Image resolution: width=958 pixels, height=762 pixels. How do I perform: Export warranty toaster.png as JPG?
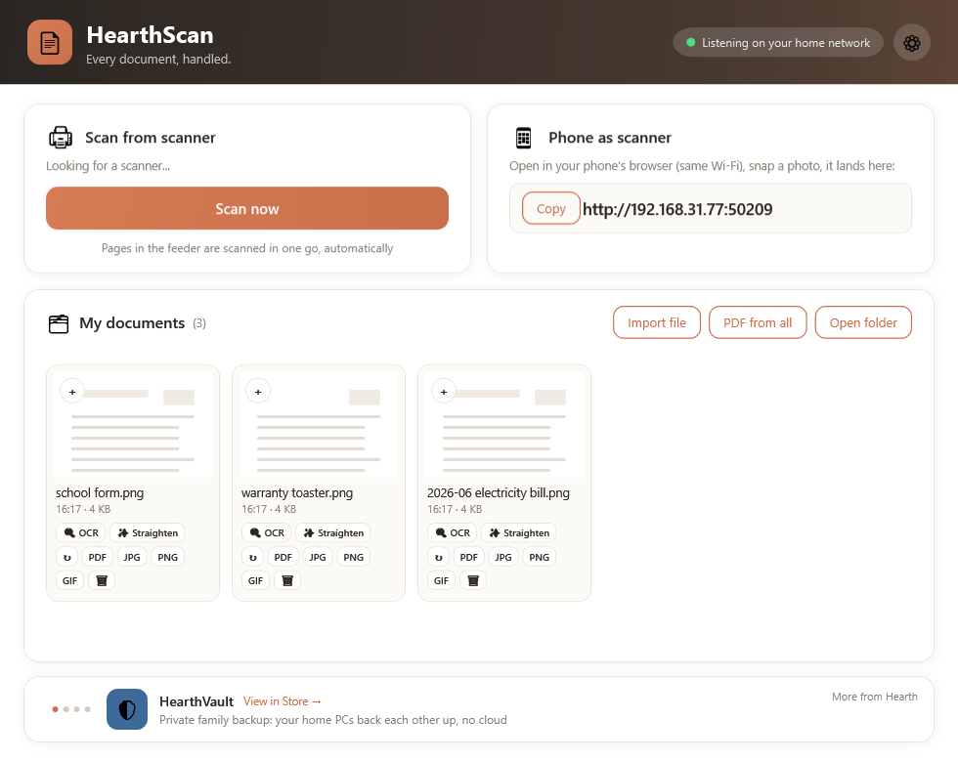coord(317,558)
